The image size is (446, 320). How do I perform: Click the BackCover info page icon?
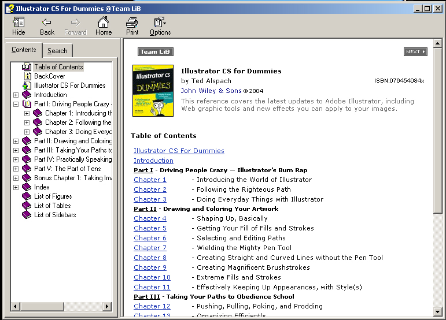[x=28, y=76]
